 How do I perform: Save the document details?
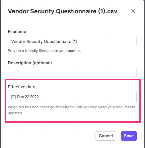(x=129, y=136)
